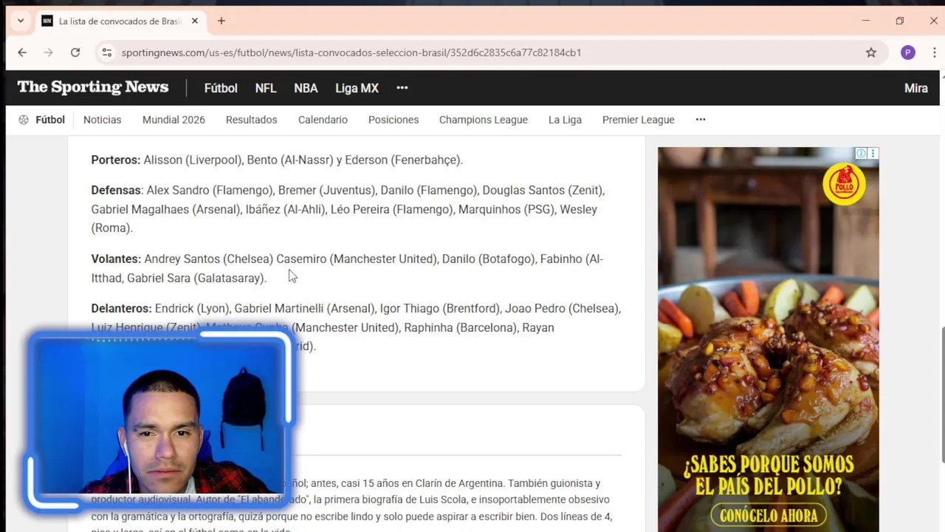Click Marquinhos (PSG) text
This screenshot has width=945, height=532.
506,209
